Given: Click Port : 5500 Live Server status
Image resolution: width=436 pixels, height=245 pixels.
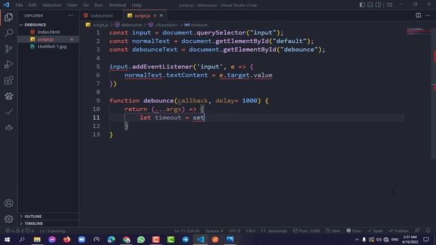Looking at the screenshot, I should [x=307, y=231].
